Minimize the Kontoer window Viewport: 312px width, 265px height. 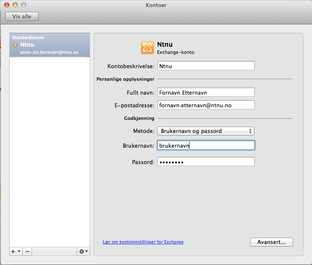coord(15,5)
